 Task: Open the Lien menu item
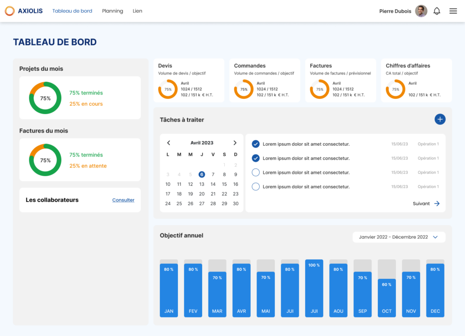(137, 11)
